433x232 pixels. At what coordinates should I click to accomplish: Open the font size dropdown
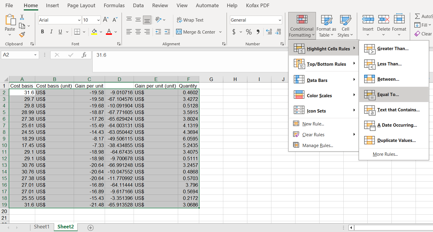tap(98, 20)
